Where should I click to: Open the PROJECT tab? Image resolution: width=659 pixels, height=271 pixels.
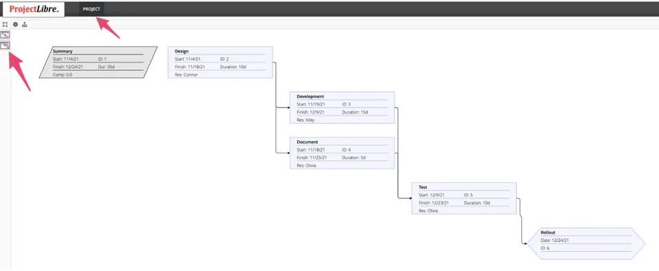[x=91, y=9]
